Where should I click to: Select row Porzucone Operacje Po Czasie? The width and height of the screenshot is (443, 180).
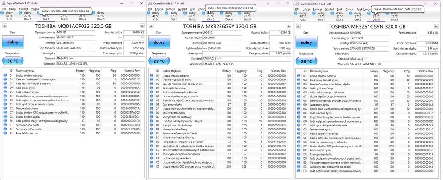pyautogui.click(x=218, y=133)
